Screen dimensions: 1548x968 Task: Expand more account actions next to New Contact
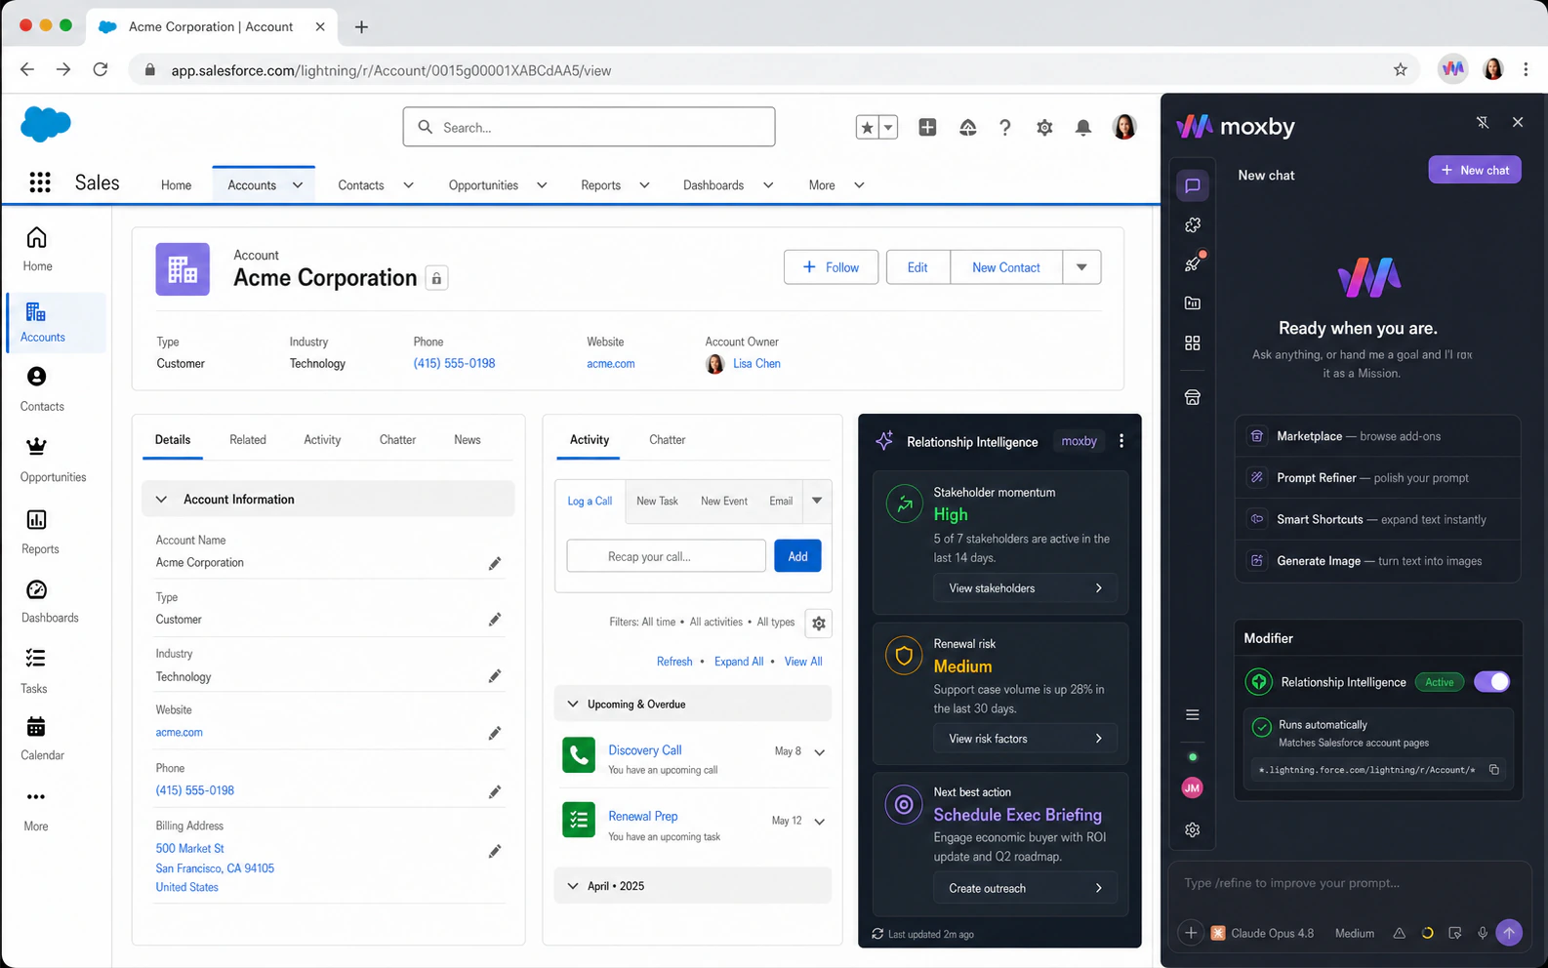(x=1081, y=267)
